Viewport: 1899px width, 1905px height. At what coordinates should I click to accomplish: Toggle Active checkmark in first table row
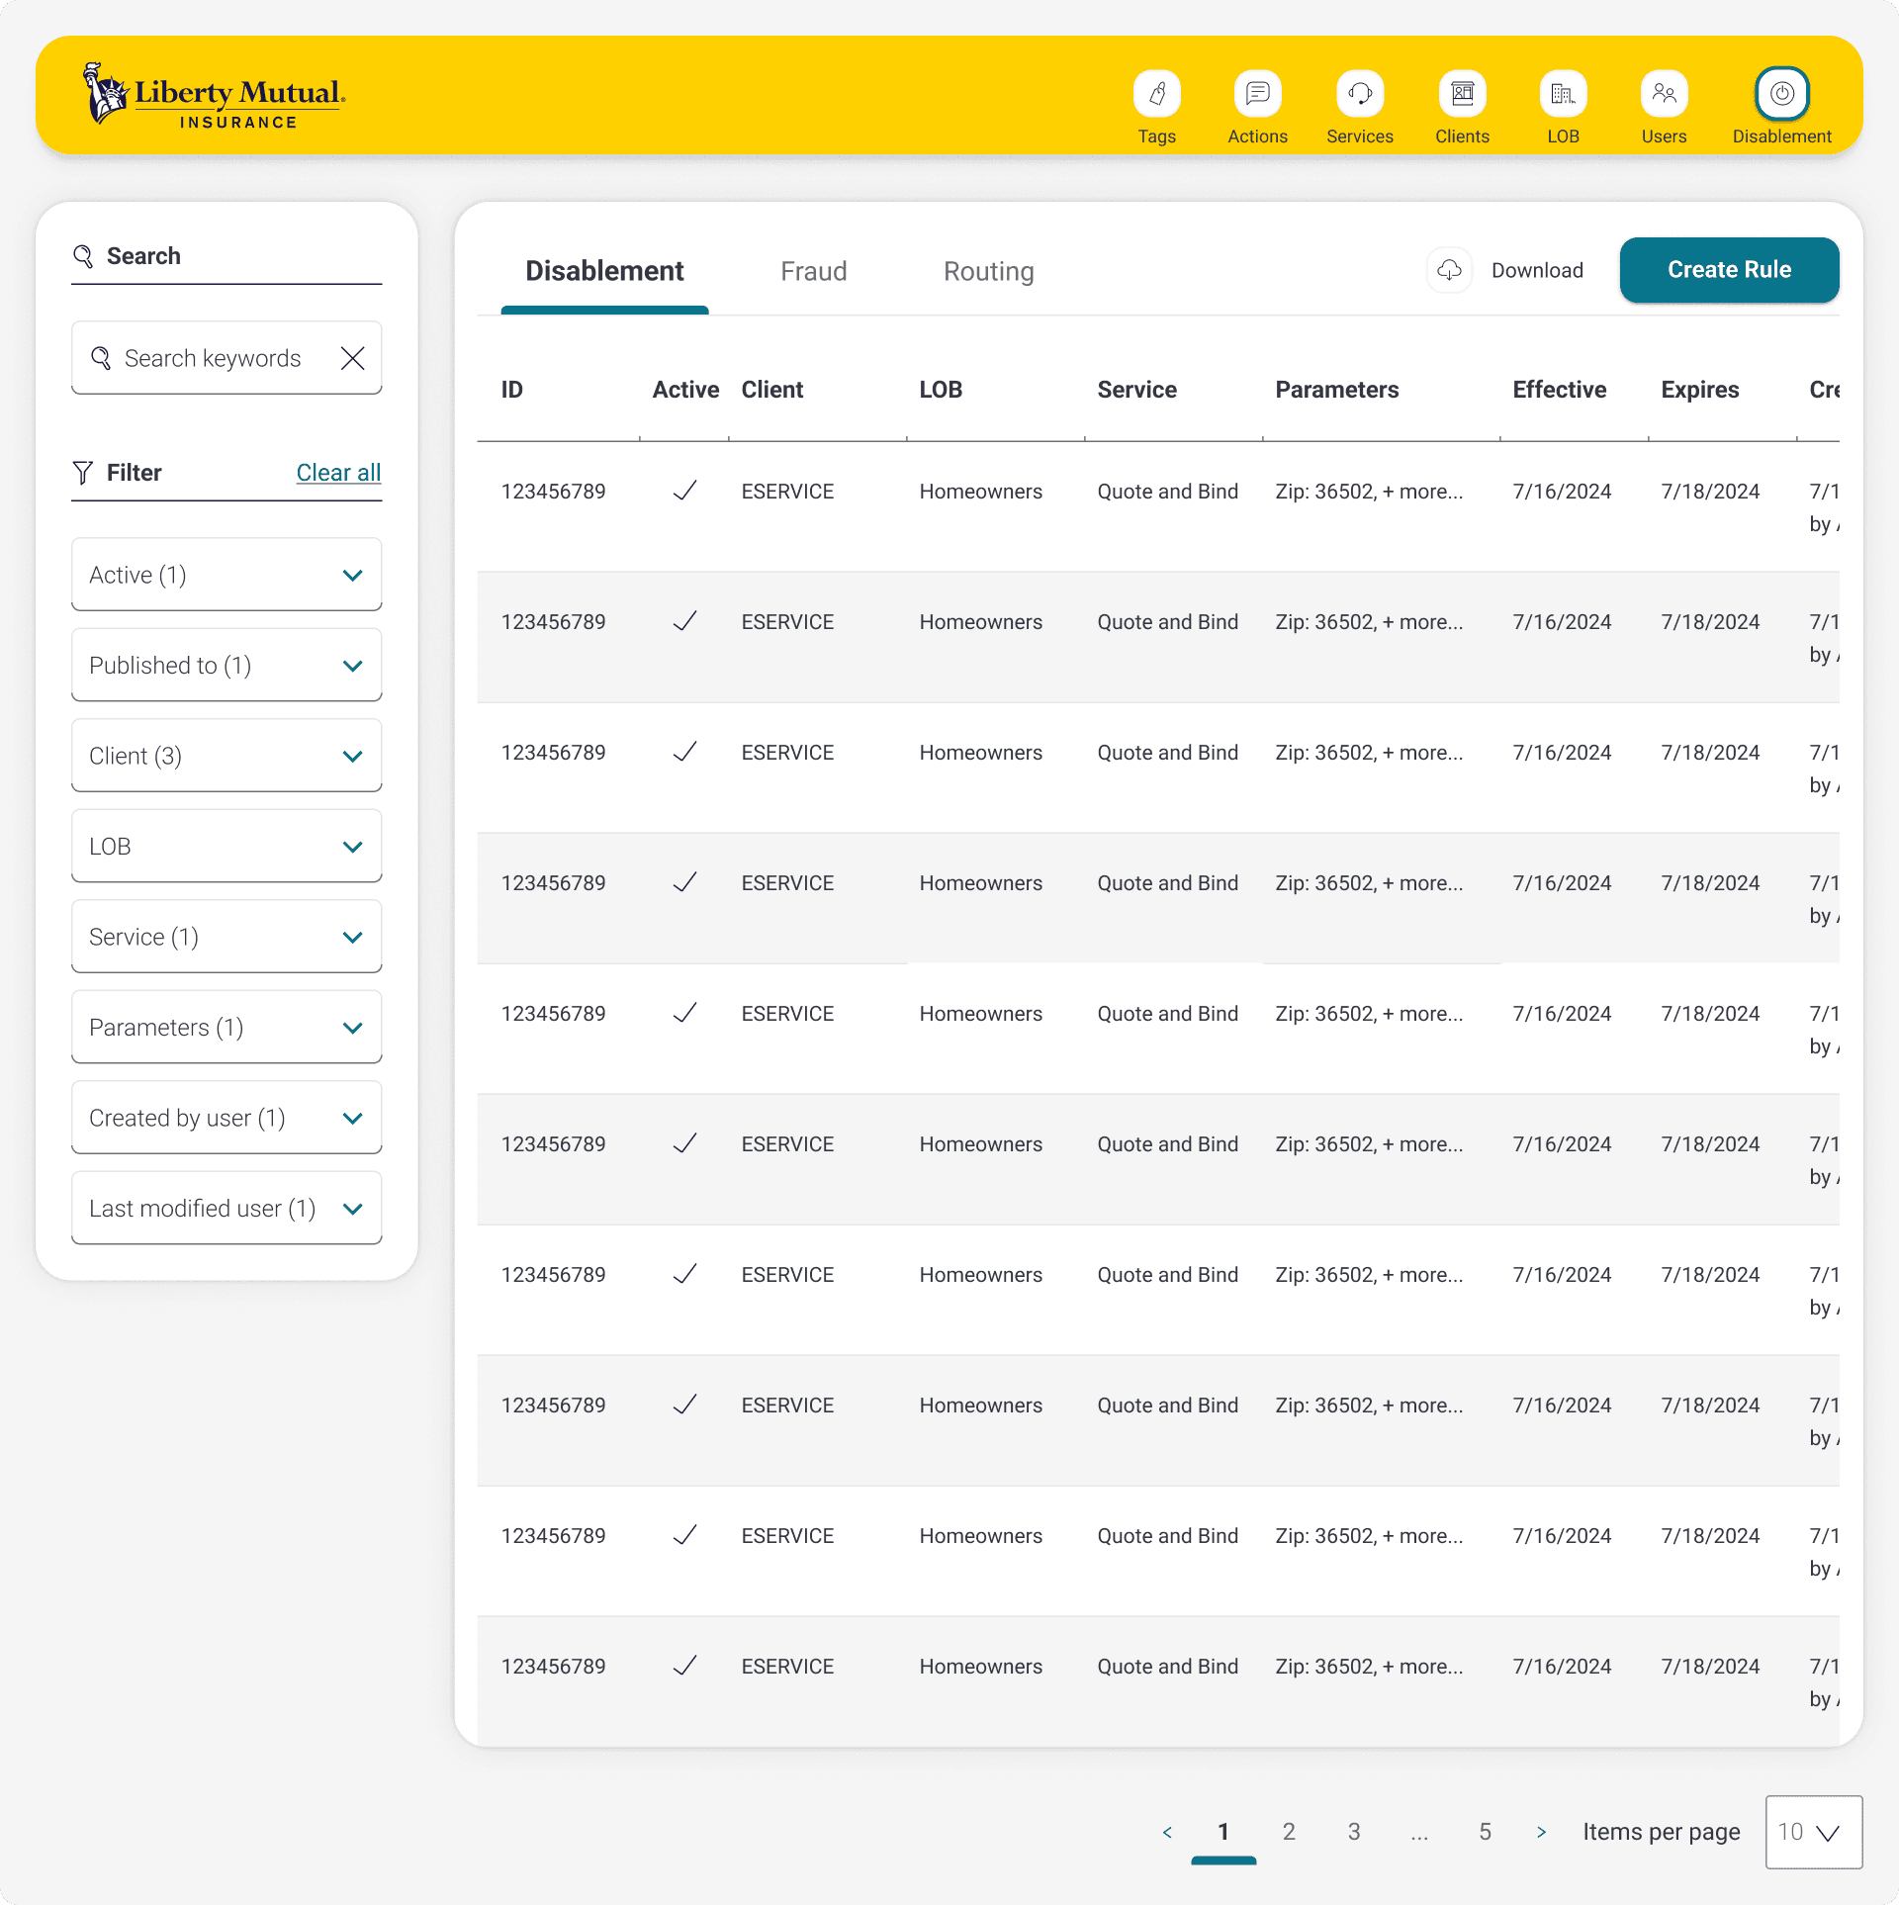pyautogui.click(x=684, y=491)
